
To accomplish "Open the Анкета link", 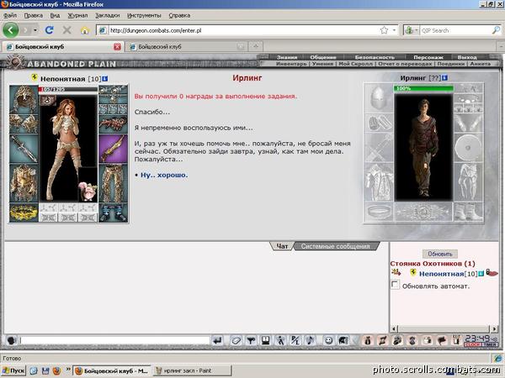I will point(481,64).
